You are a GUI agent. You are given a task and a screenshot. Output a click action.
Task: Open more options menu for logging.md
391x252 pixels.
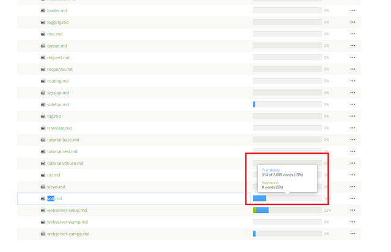353,22
